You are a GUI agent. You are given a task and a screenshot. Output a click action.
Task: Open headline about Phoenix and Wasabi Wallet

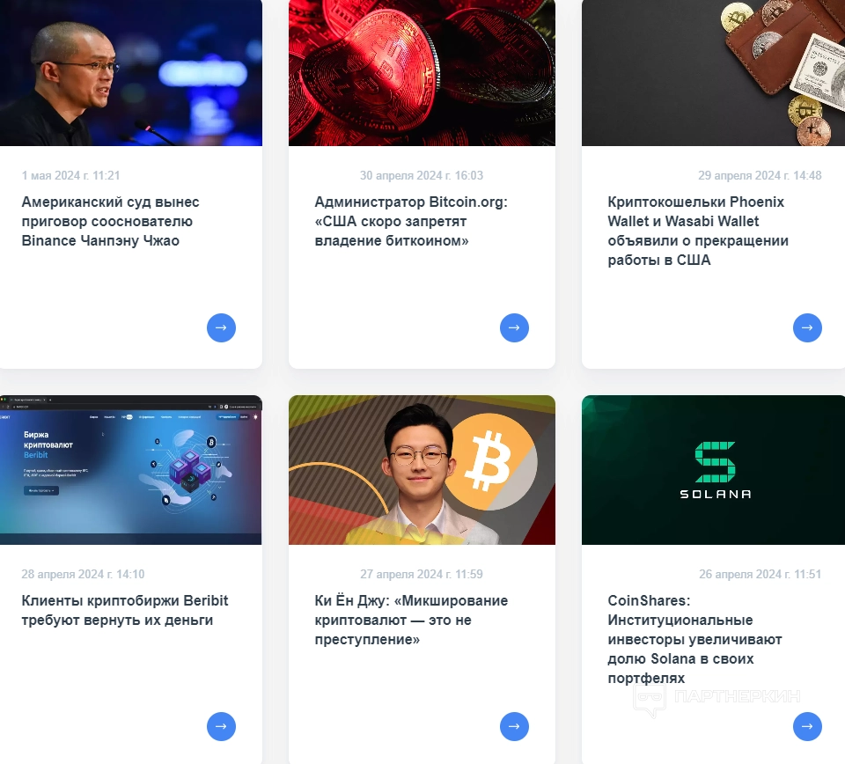pyautogui.click(x=698, y=231)
